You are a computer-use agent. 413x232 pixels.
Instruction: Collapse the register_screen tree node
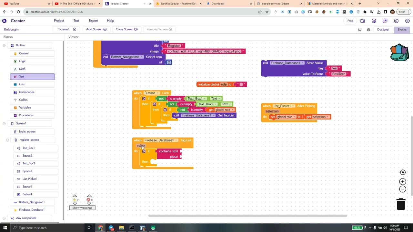pyautogui.click(x=7, y=140)
